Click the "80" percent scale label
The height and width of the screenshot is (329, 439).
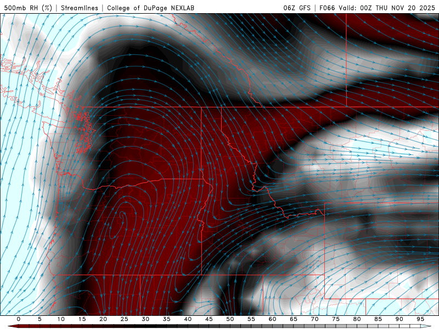tap(357, 319)
